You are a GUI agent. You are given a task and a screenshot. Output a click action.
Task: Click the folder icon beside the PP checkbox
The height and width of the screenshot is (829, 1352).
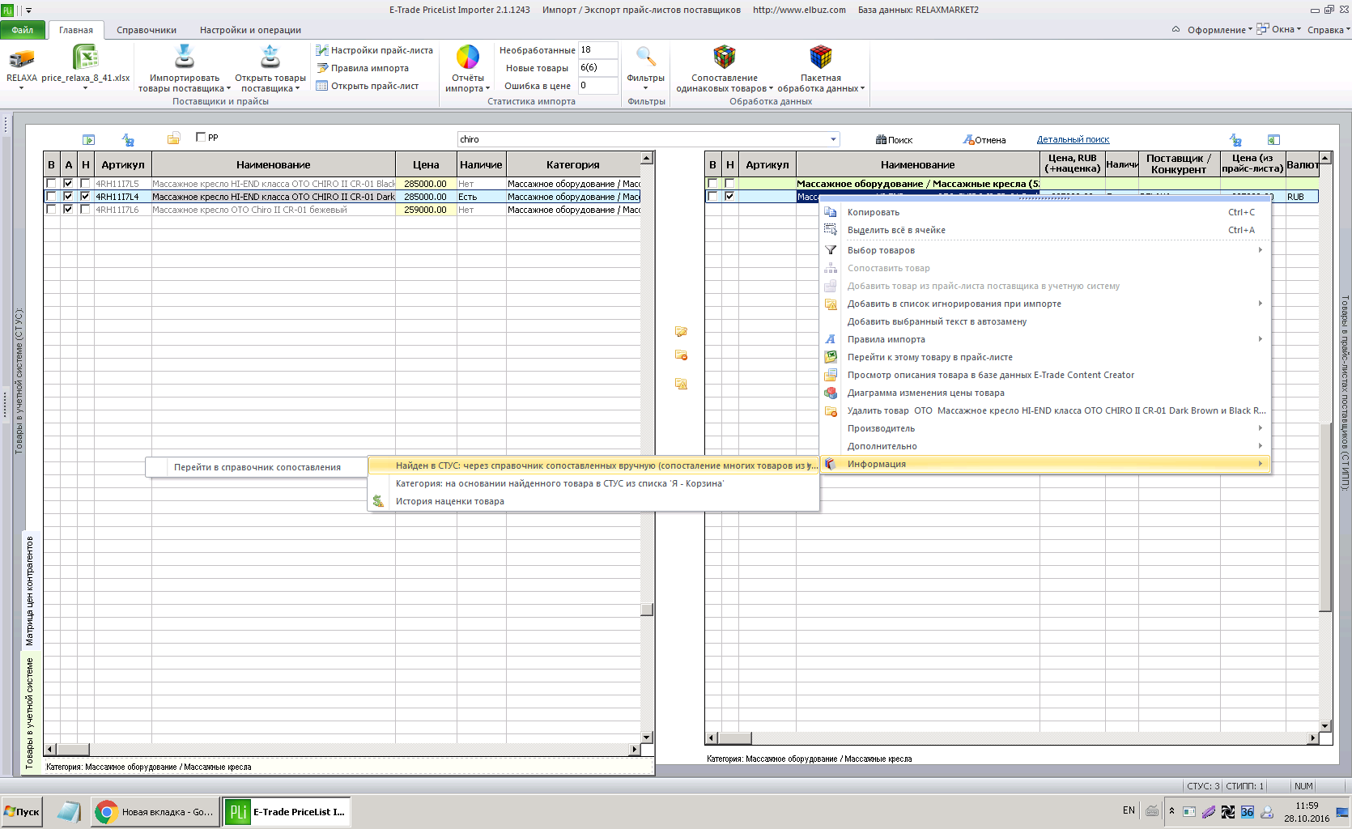tap(173, 138)
